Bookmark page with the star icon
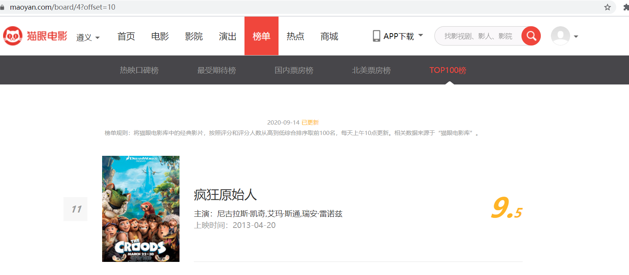This screenshot has height=275, width=629. [x=607, y=7]
